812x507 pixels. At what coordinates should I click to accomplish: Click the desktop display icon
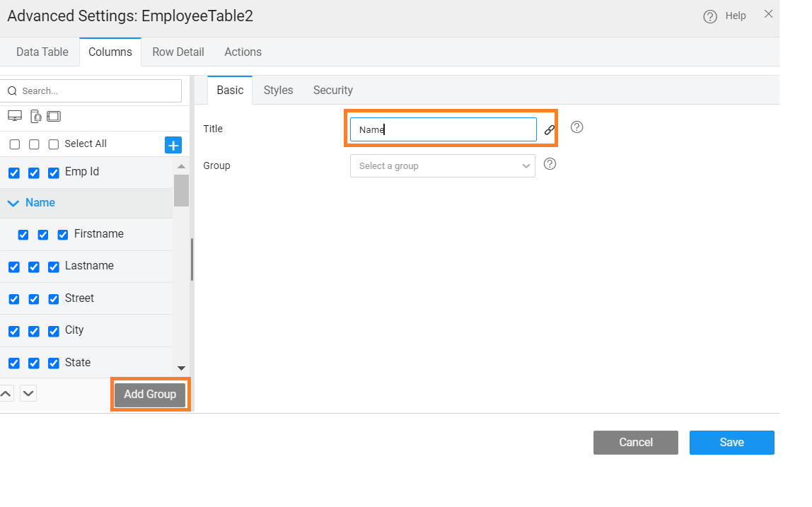(14, 116)
